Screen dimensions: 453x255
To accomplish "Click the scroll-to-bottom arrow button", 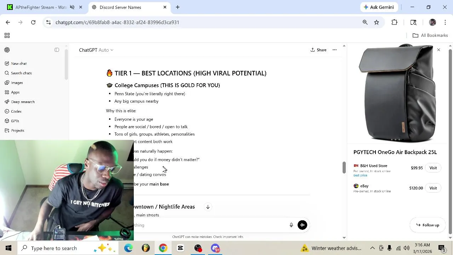I will (208, 207).
